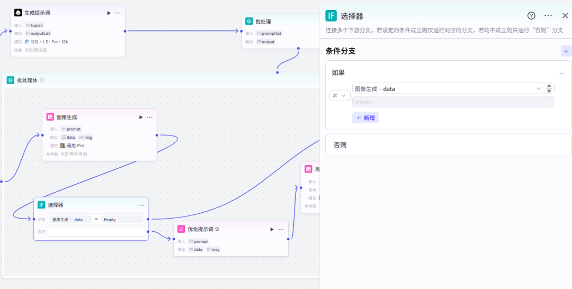Click the partially visible 再 node icon

tap(309, 169)
